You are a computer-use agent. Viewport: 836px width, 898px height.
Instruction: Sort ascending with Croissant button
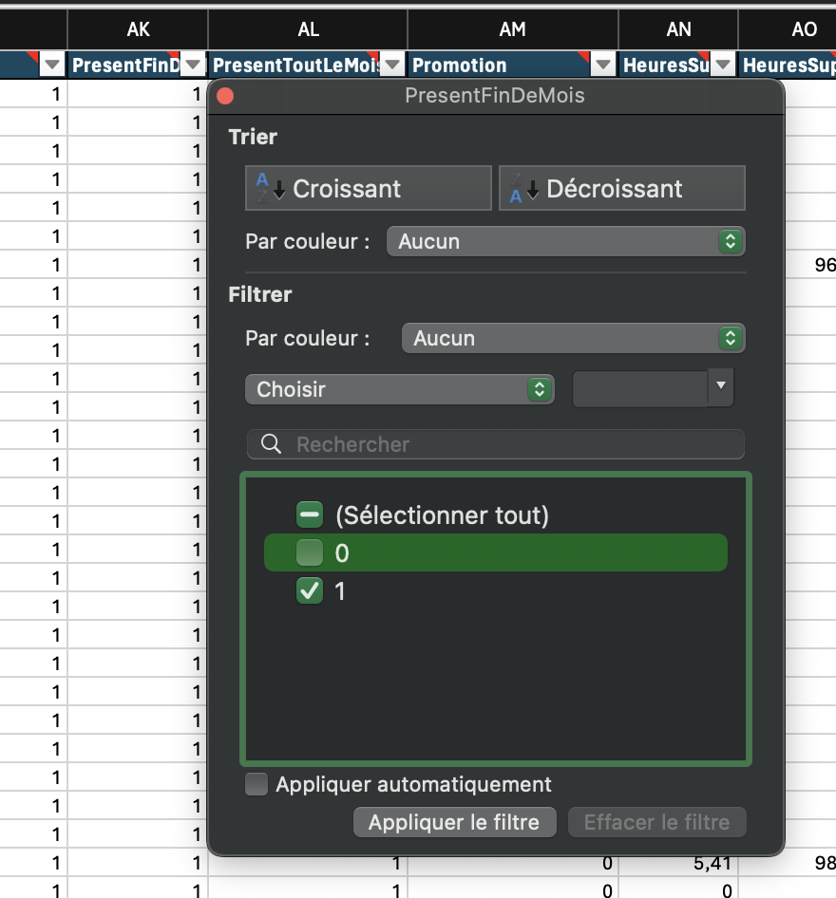point(369,188)
